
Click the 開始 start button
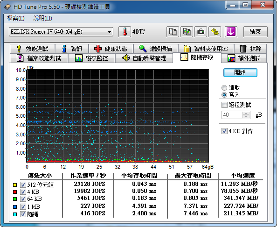(240, 72)
